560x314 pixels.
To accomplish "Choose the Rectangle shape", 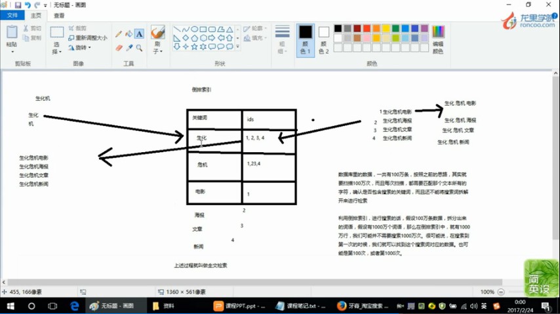I will pos(203,29).
